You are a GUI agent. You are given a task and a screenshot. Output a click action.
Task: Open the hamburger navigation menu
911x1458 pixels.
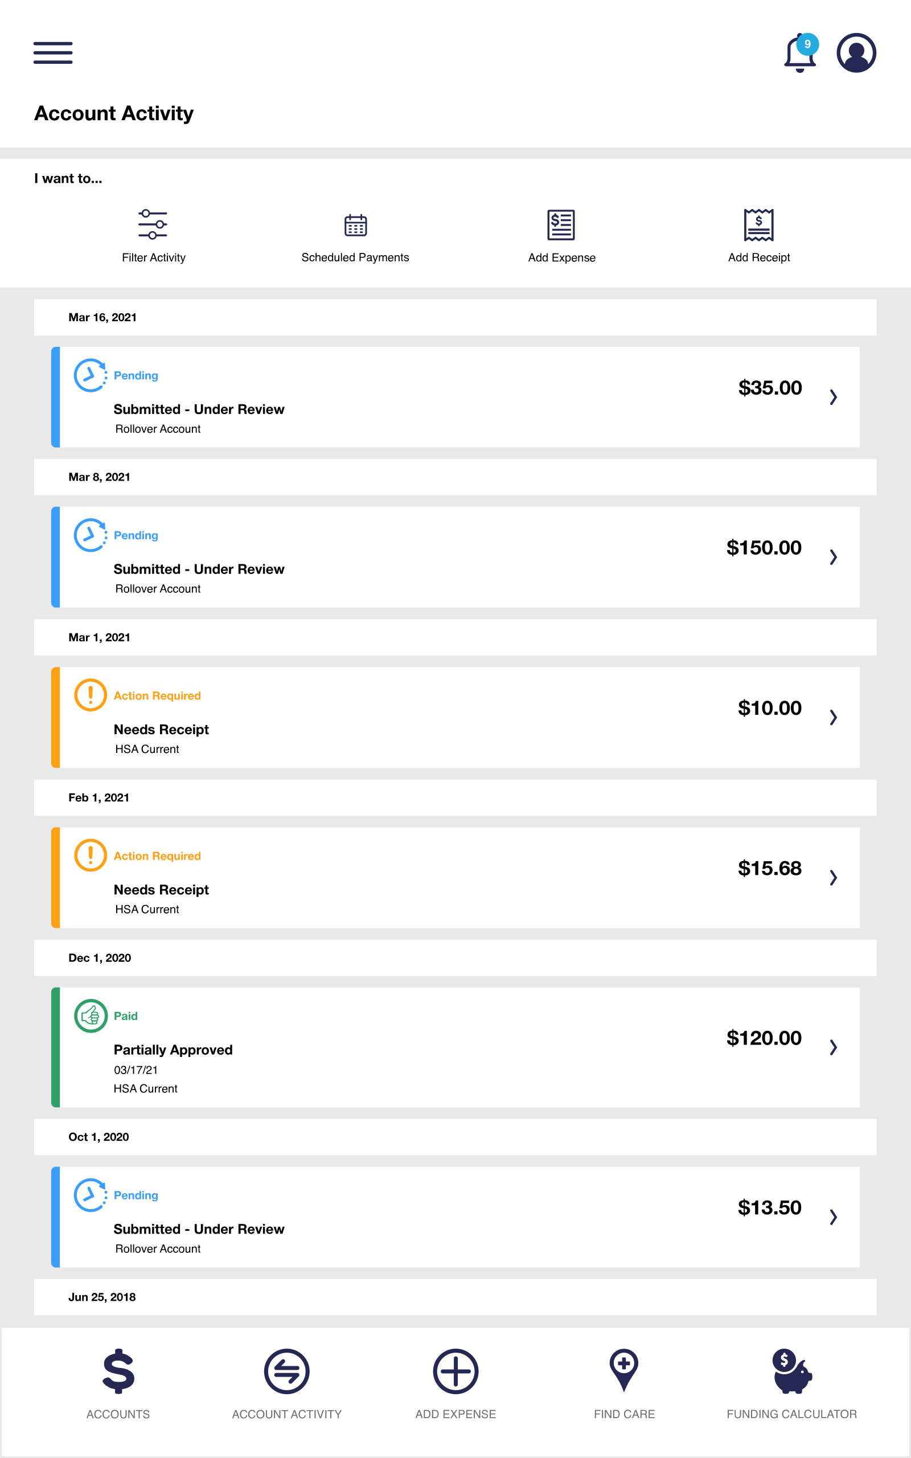click(53, 53)
